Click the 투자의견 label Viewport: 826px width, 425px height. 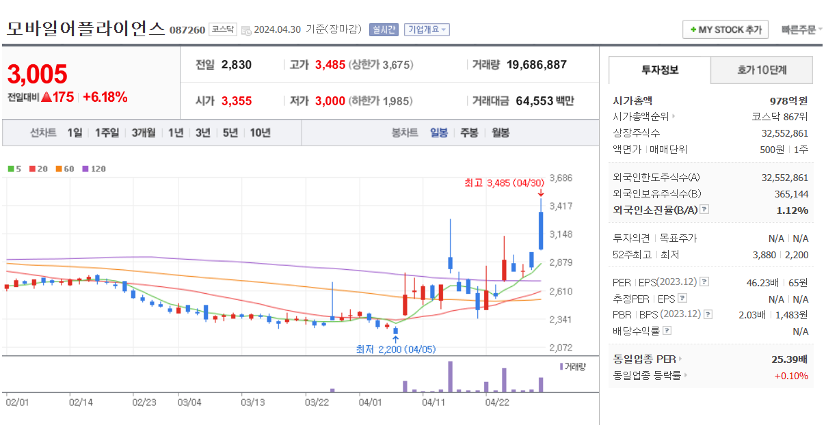click(632, 238)
